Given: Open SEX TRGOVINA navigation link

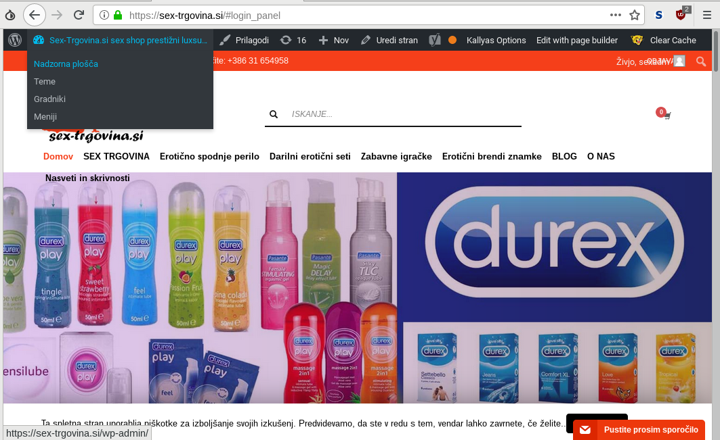Looking at the screenshot, I should point(117,156).
